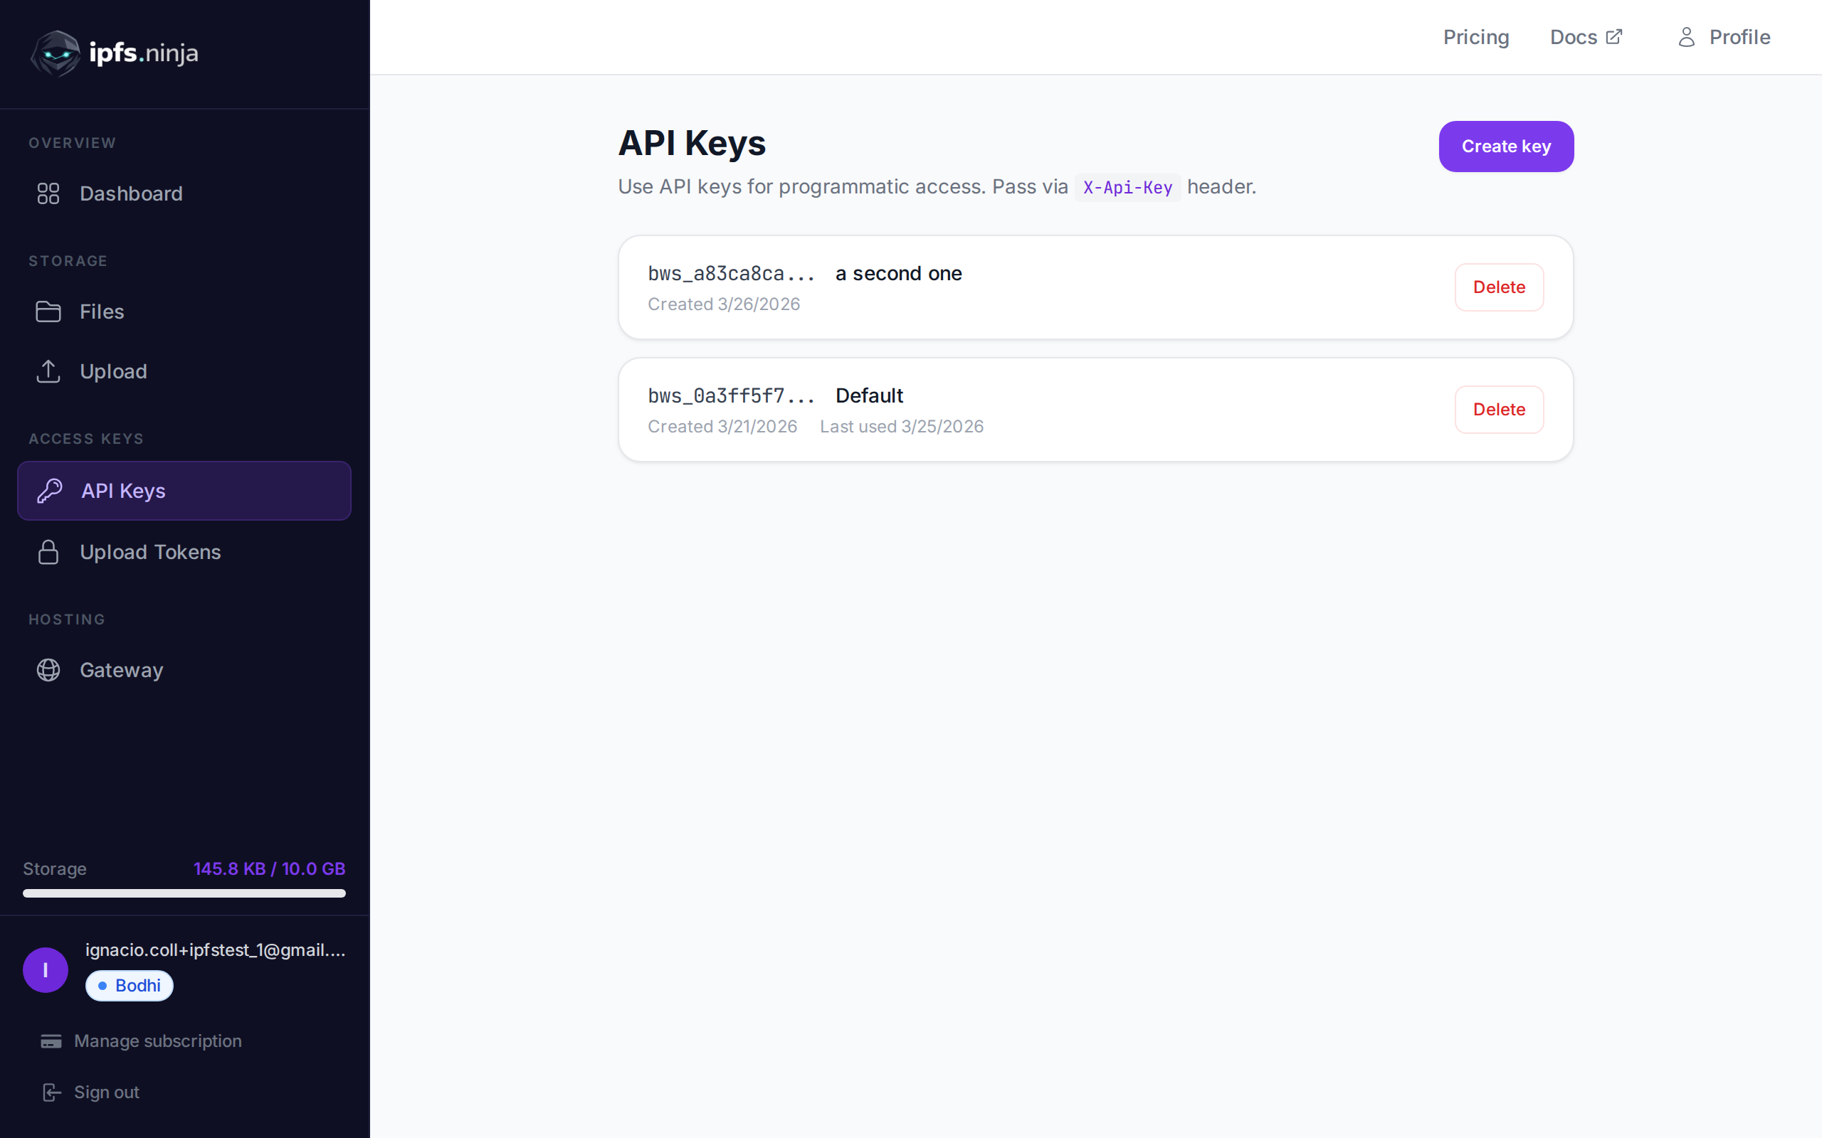
Task: Open the Pricing page
Action: [x=1475, y=37]
